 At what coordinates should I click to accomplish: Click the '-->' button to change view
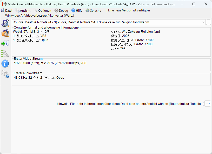coord(208,104)
